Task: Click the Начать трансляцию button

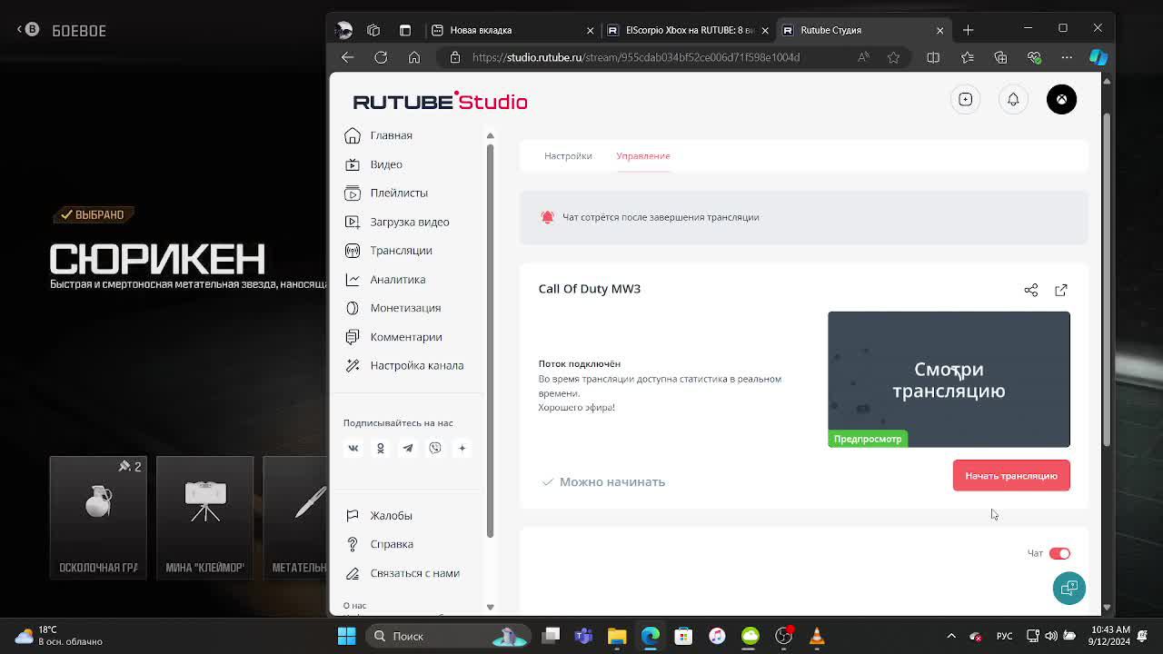Action: [1011, 476]
